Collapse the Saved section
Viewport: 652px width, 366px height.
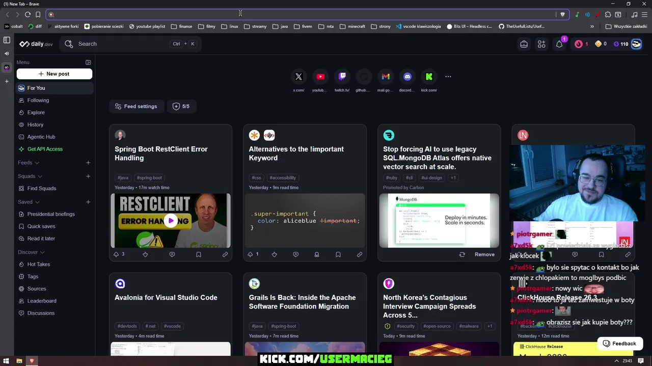[x=30, y=202]
